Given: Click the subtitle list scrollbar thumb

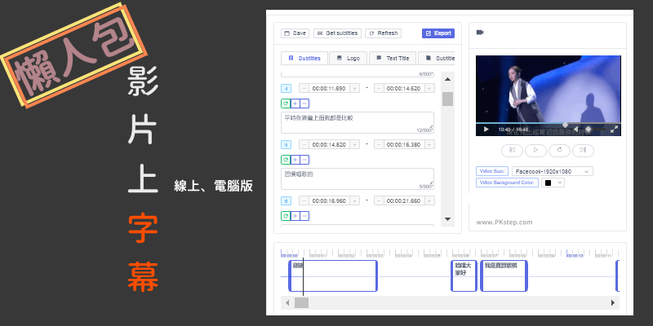Looking at the screenshot, I should point(447,99).
